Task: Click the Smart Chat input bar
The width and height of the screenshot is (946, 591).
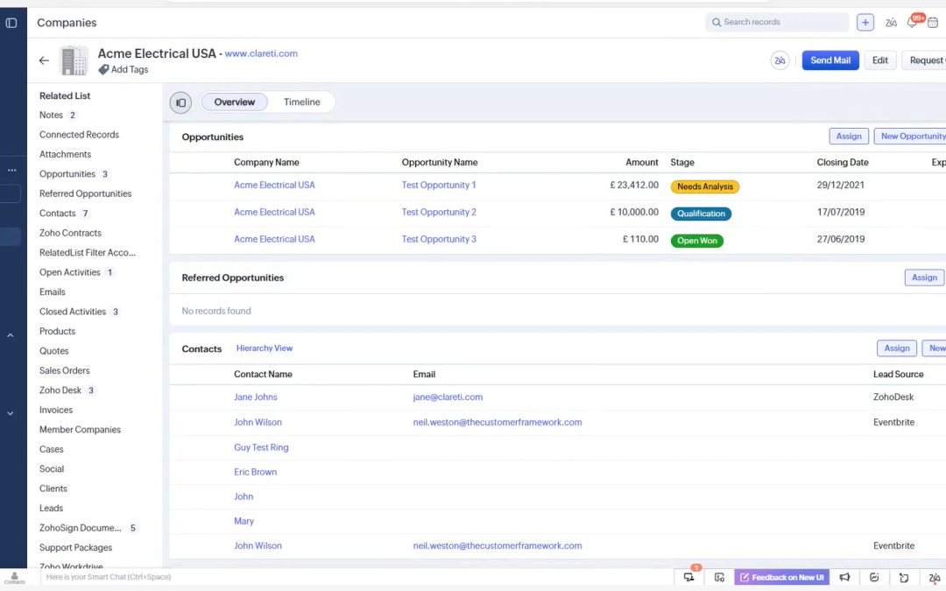Action: pyautogui.click(x=356, y=577)
